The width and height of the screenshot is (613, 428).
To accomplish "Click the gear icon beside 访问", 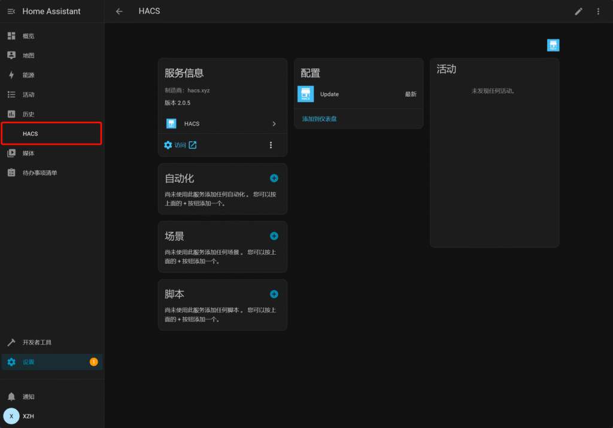I will coord(168,145).
